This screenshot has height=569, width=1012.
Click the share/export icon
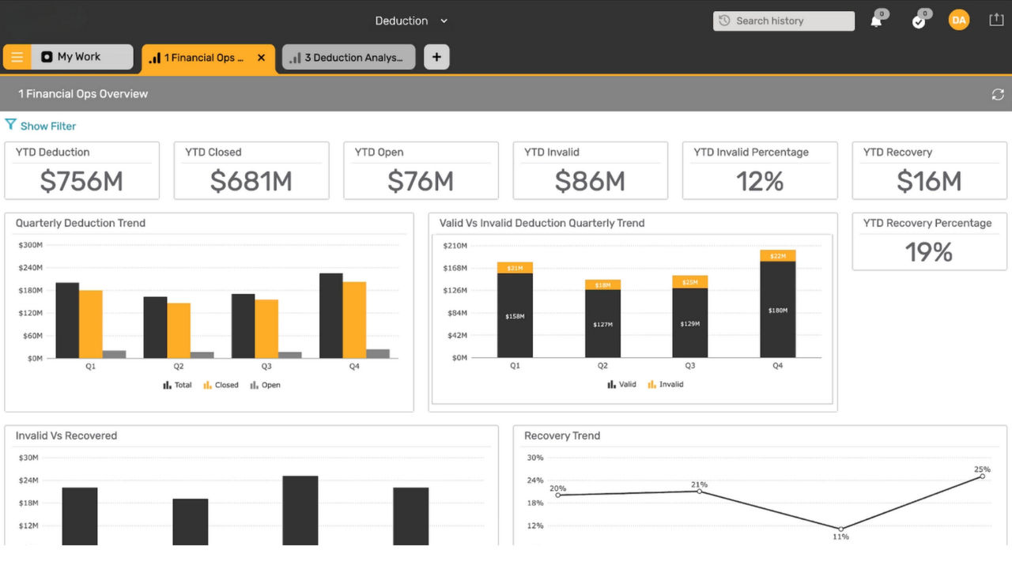coord(996,21)
